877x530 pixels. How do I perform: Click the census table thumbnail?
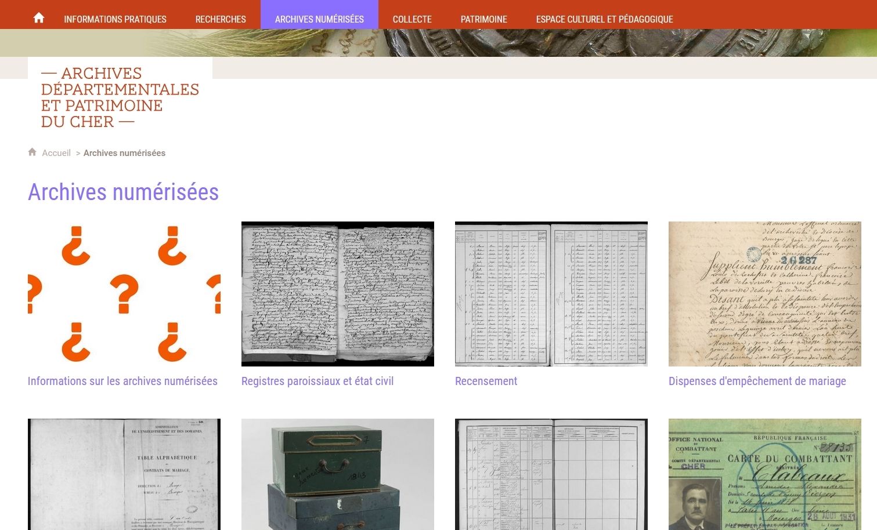click(551, 294)
